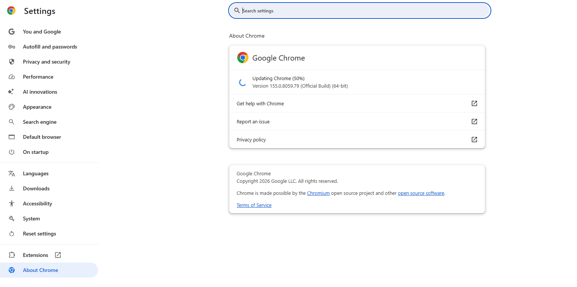The height and width of the screenshot is (287, 577).
Task: Click the update progress spinner
Action: [x=243, y=82]
